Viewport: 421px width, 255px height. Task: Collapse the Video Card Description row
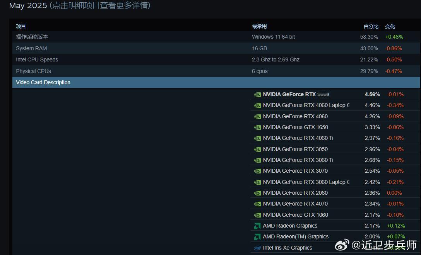pyautogui.click(x=216, y=82)
